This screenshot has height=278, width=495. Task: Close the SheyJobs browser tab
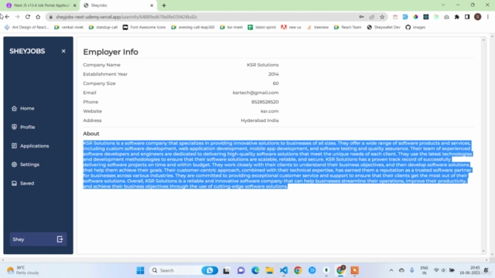[x=152, y=5]
